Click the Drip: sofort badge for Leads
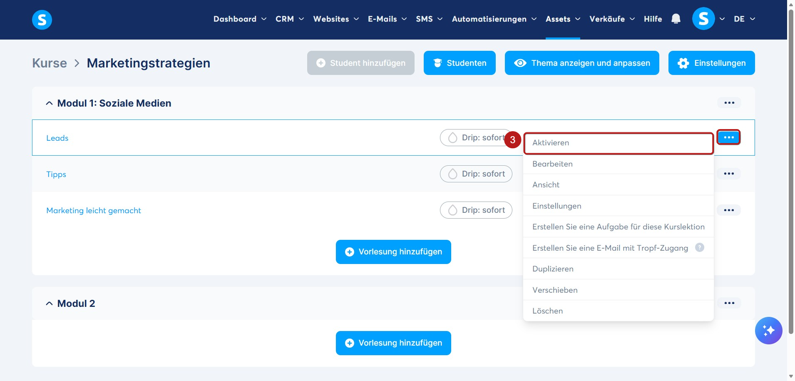The height and width of the screenshot is (381, 795). click(x=476, y=138)
